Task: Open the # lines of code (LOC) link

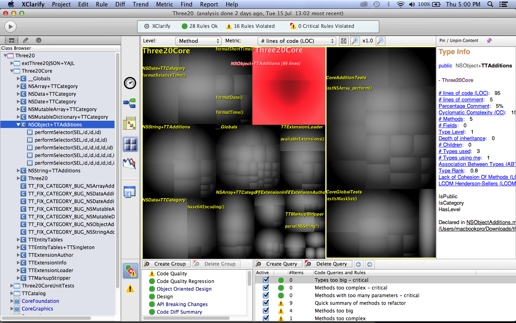Action: [x=464, y=93]
